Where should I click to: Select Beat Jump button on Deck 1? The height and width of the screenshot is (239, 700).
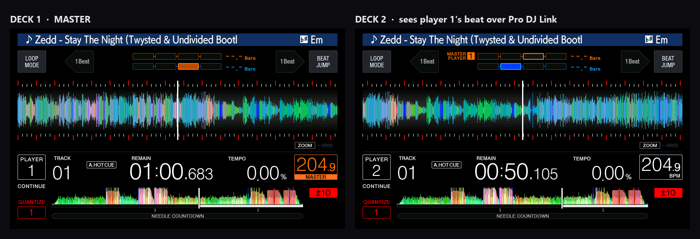[323, 62]
